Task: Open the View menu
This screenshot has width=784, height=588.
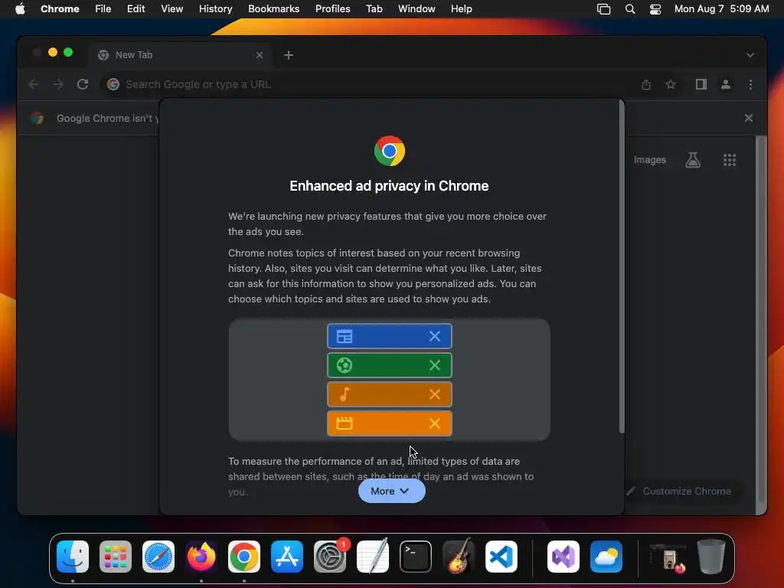Action: 171,9
